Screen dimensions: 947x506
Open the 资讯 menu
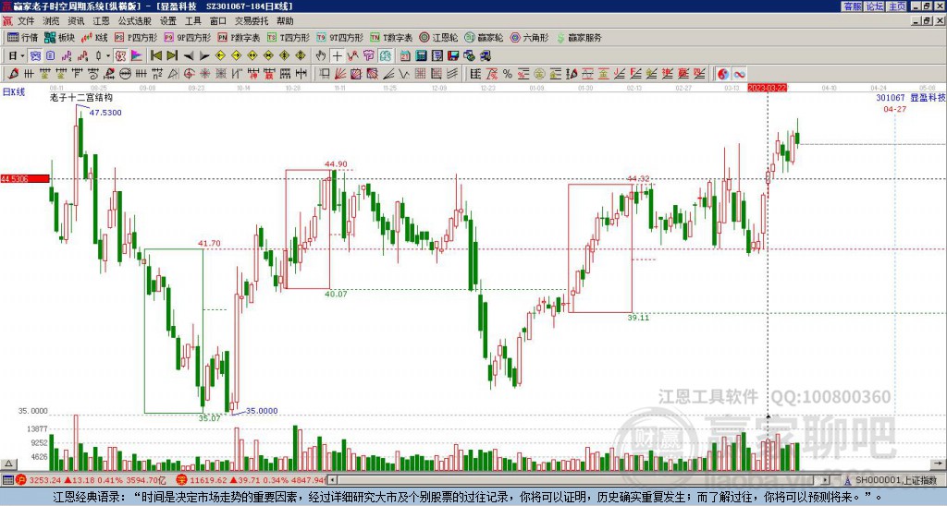point(76,21)
